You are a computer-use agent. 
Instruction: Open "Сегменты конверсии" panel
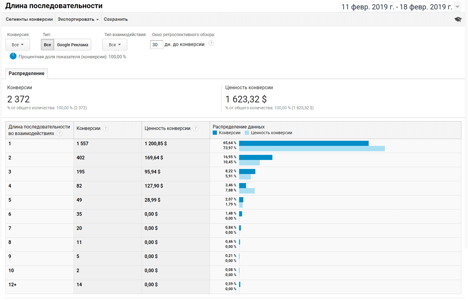pos(29,19)
